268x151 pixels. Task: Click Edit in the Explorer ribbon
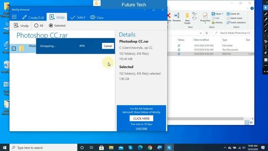tap(216, 18)
